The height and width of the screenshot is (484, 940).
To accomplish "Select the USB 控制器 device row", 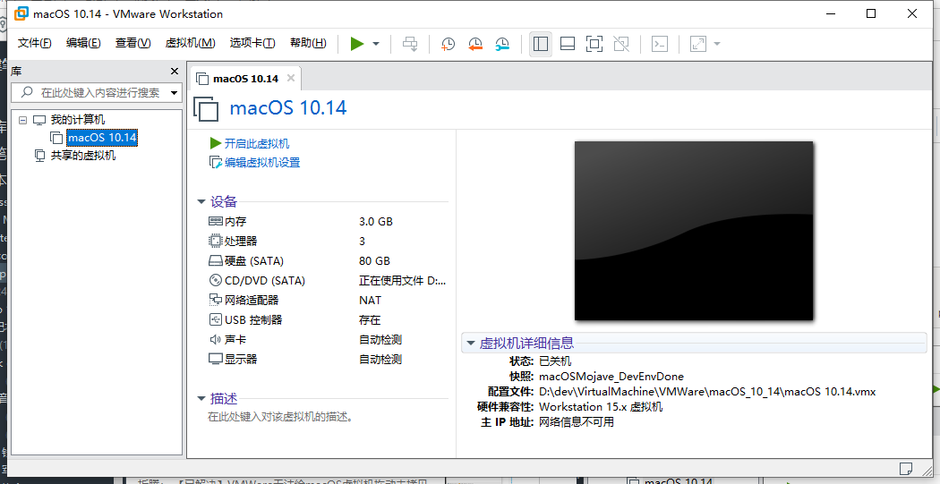I will click(327, 320).
